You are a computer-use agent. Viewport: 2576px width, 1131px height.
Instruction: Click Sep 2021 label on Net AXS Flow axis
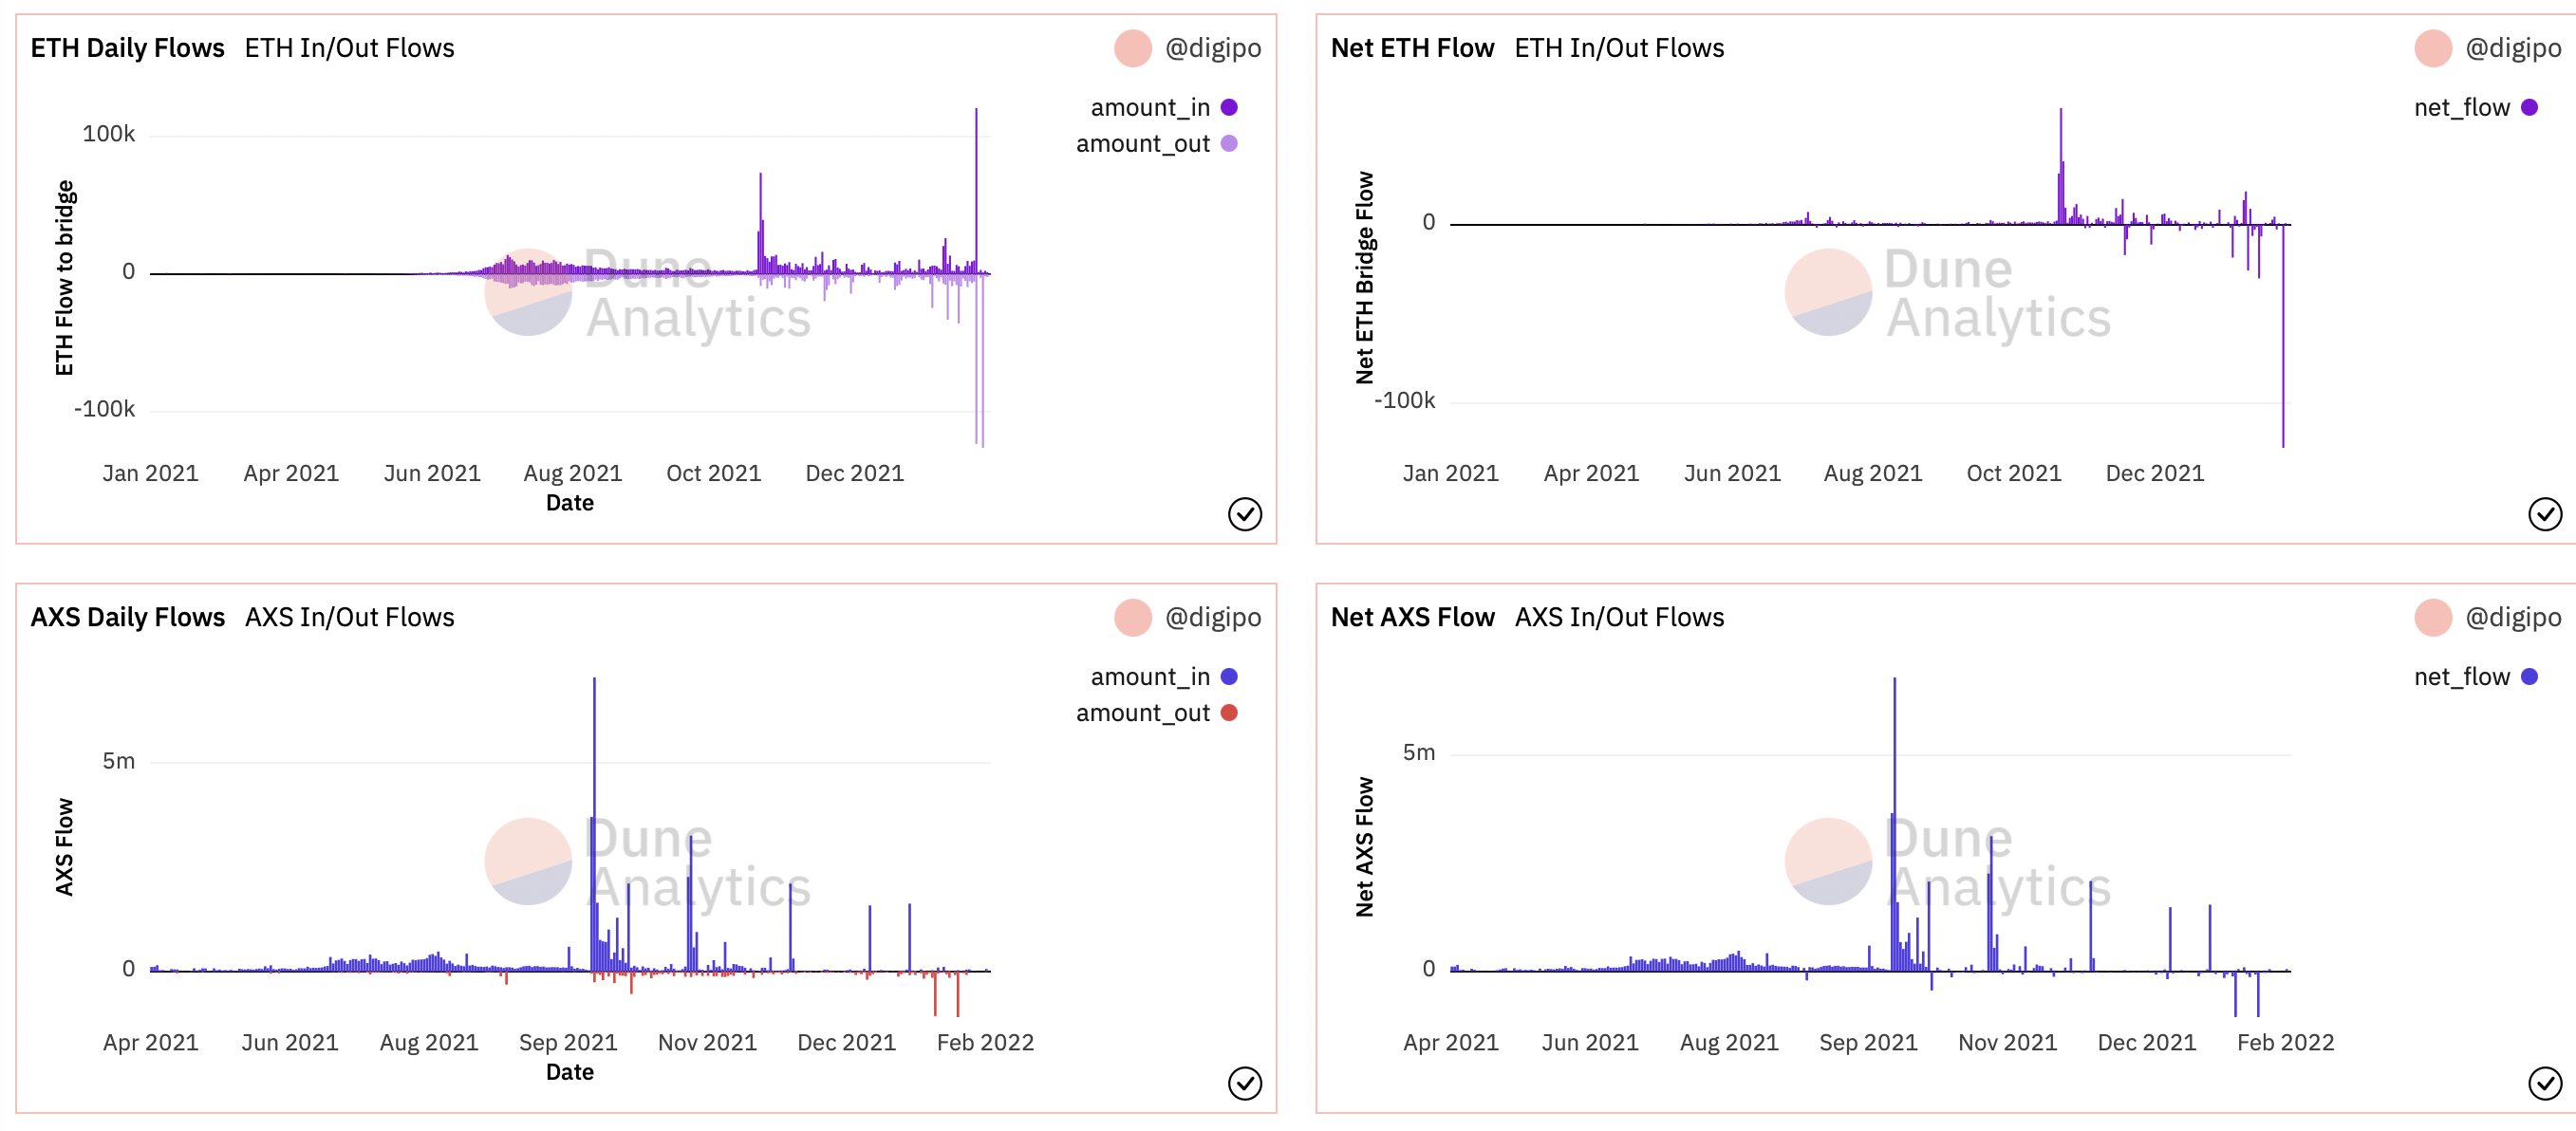(x=1868, y=1042)
